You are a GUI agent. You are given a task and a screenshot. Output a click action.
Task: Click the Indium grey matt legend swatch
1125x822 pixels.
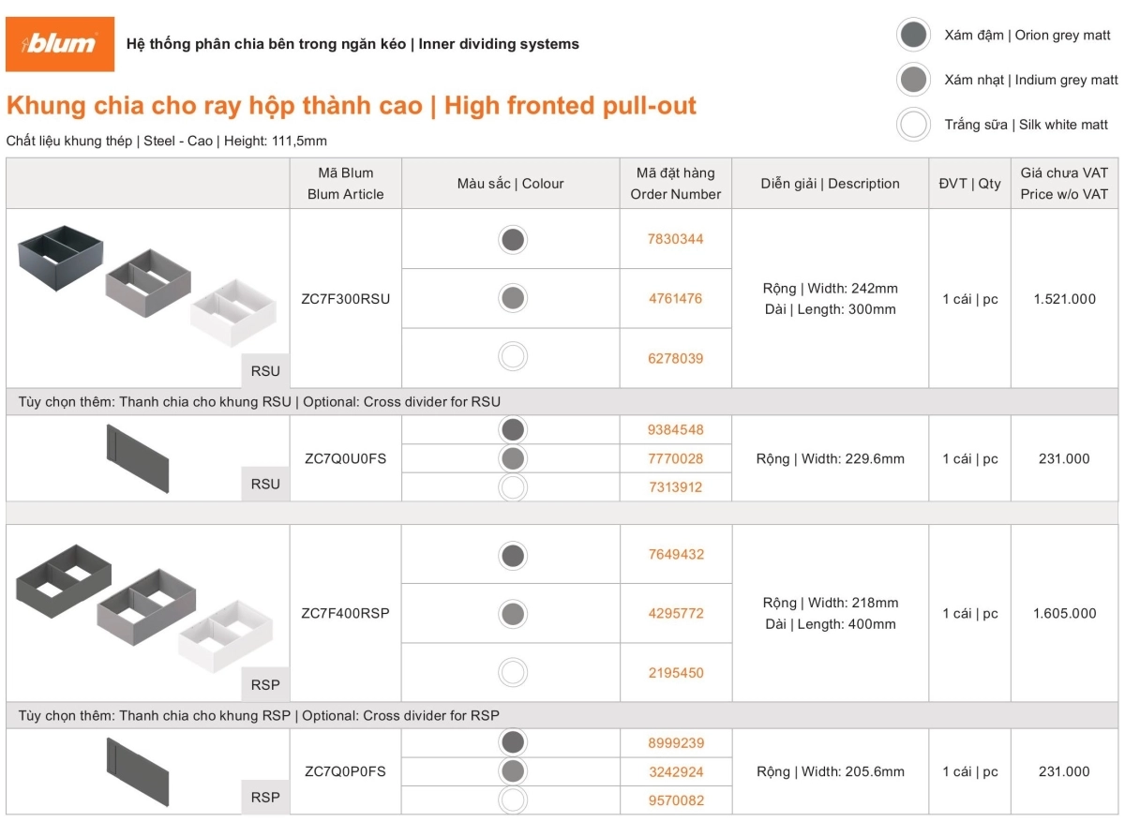pos(912,80)
